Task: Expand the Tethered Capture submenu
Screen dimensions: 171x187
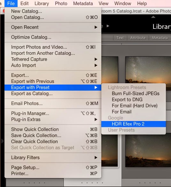Action: (53, 59)
